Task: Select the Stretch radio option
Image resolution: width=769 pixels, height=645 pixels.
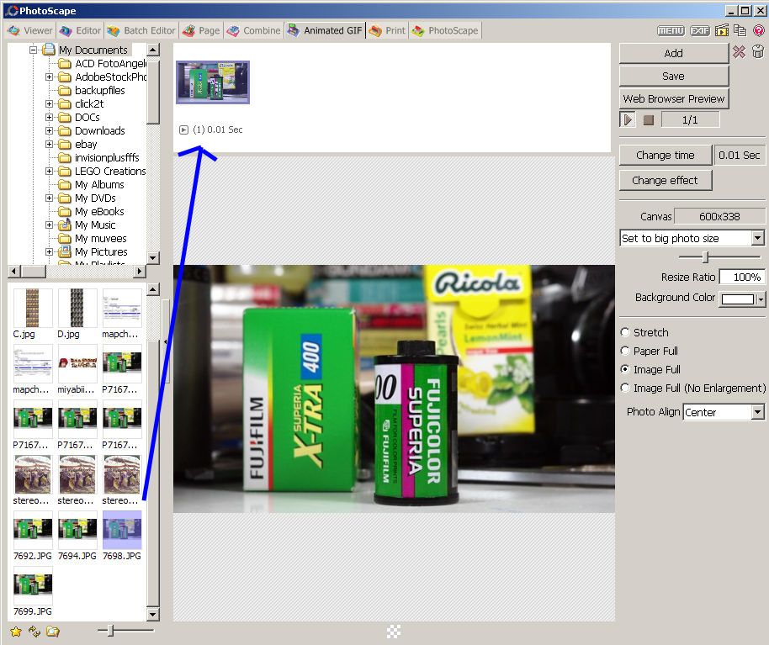Action: pyautogui.click(x=625, y=332)
